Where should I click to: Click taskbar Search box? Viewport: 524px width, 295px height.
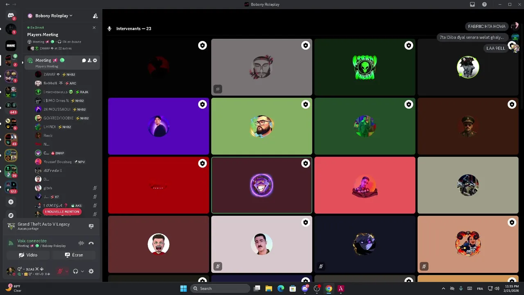click(x=220, y=288)
